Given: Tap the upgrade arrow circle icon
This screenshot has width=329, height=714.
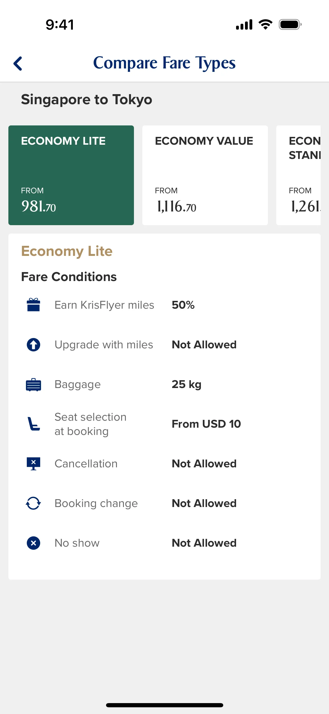Looking at the screenshot, I should pyautogui.click(x=33, y=344).
